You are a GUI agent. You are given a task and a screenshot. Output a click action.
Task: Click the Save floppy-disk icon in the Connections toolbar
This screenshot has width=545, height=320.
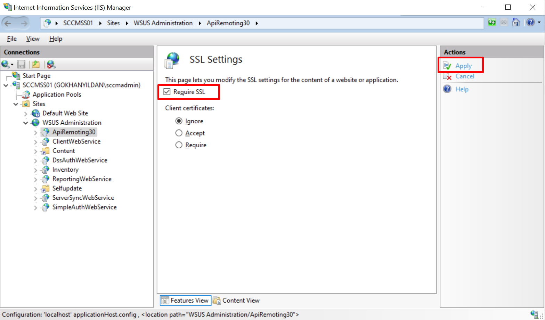tap(22, 64)
